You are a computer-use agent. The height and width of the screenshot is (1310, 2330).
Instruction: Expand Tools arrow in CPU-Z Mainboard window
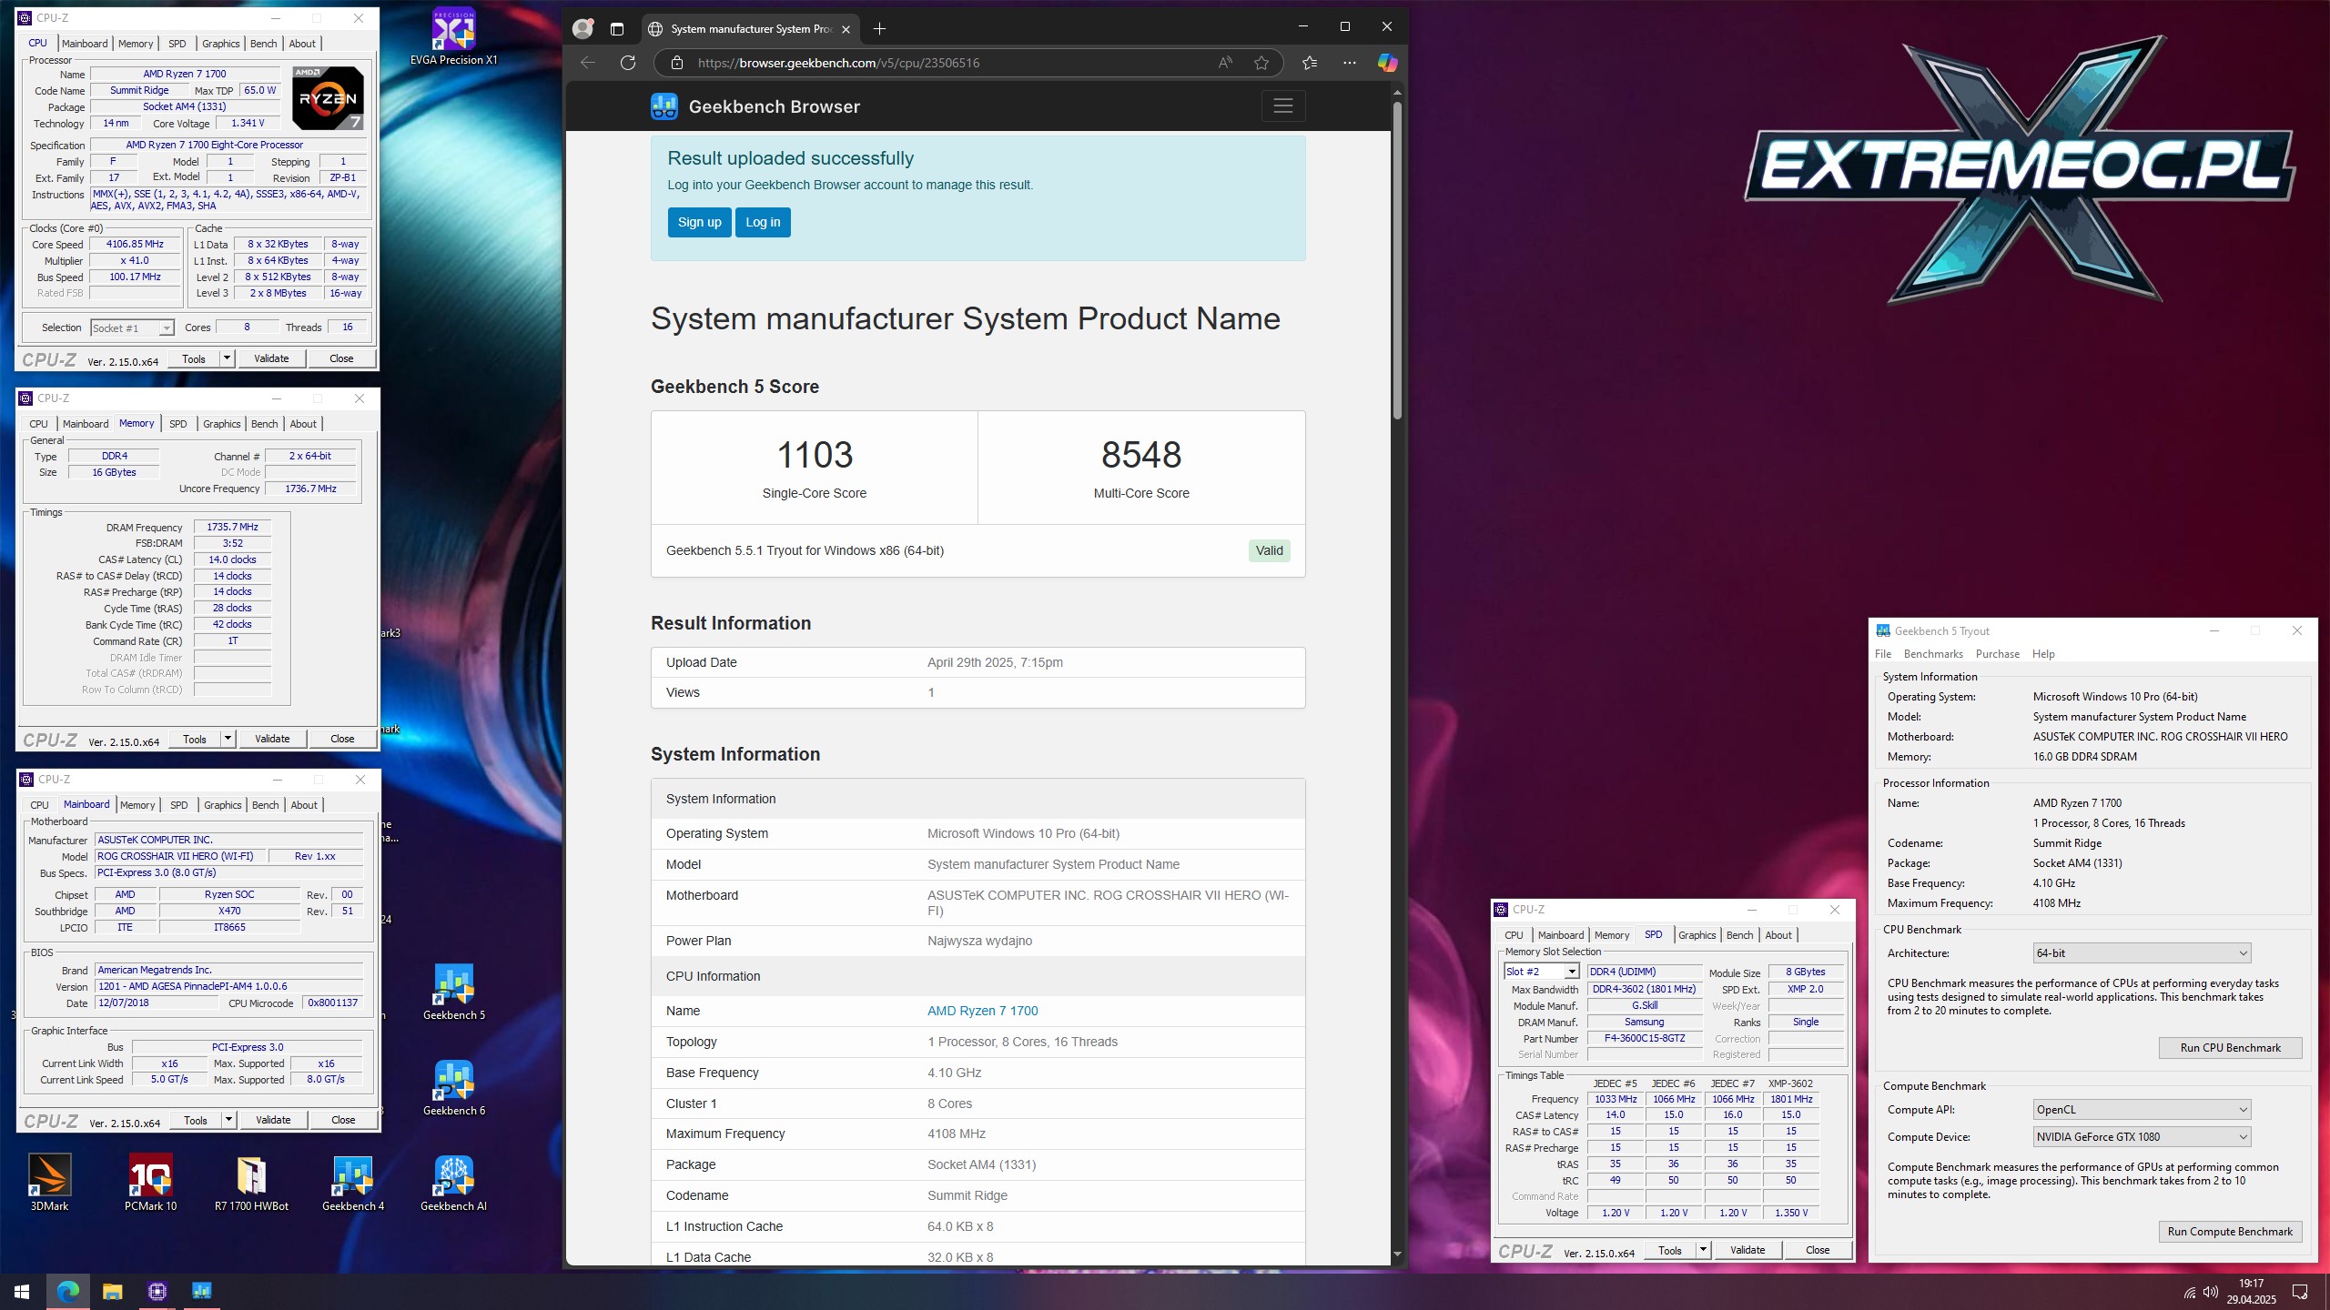[229, 1120]
